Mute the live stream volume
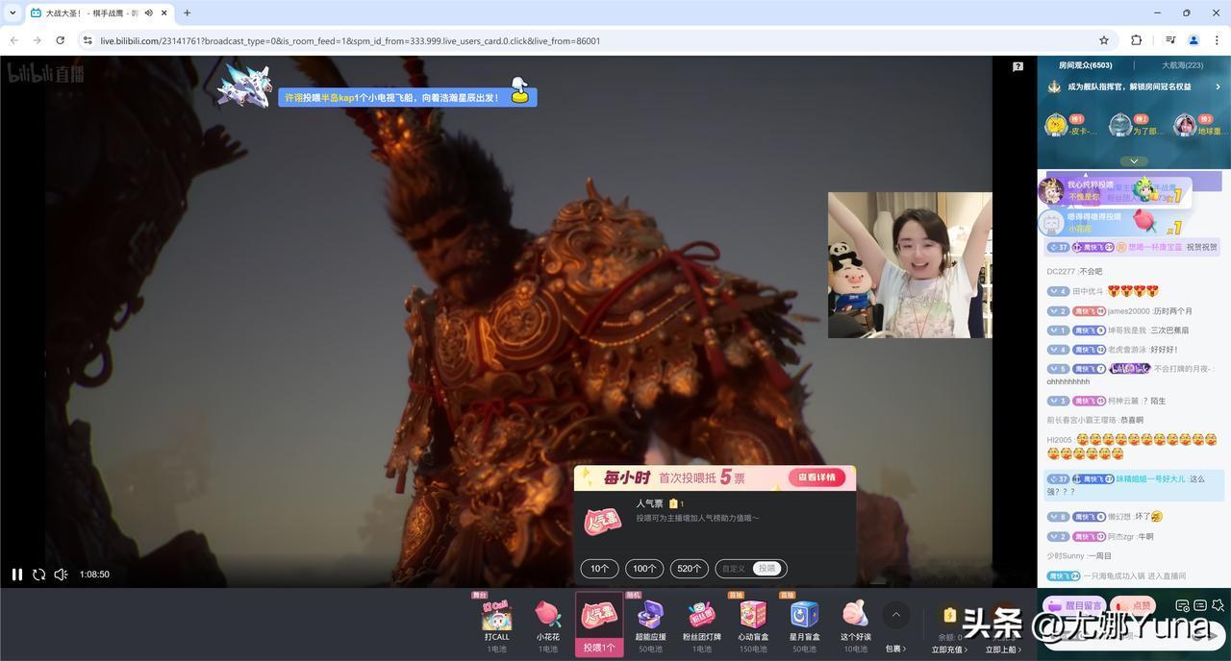 pos(61,575)
